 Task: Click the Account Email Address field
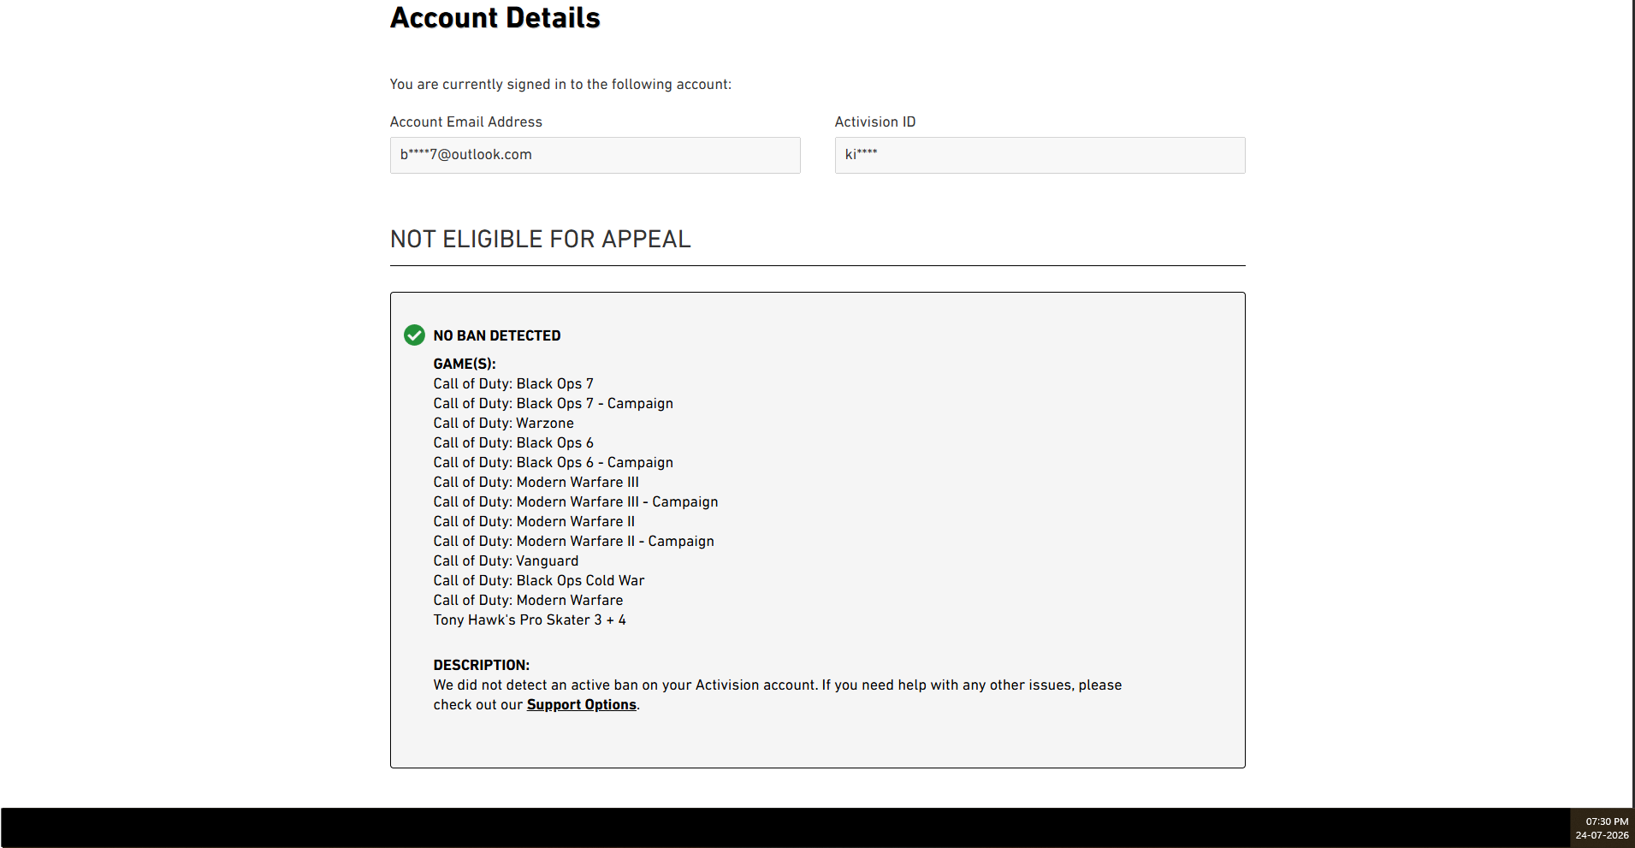(x=595, y=155)
